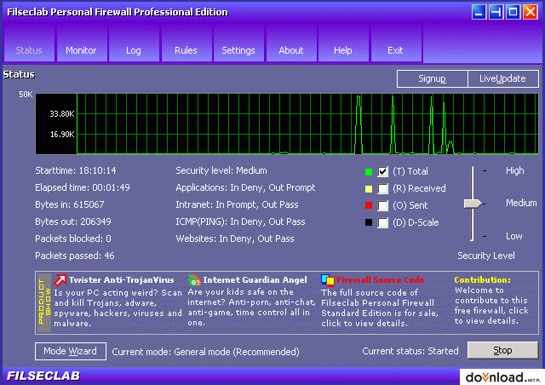Click the black D-Scale color swatch

(369, 222)
